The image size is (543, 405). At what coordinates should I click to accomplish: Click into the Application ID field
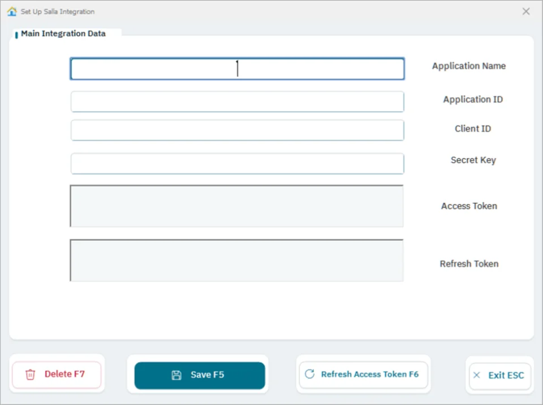point(237,101)
